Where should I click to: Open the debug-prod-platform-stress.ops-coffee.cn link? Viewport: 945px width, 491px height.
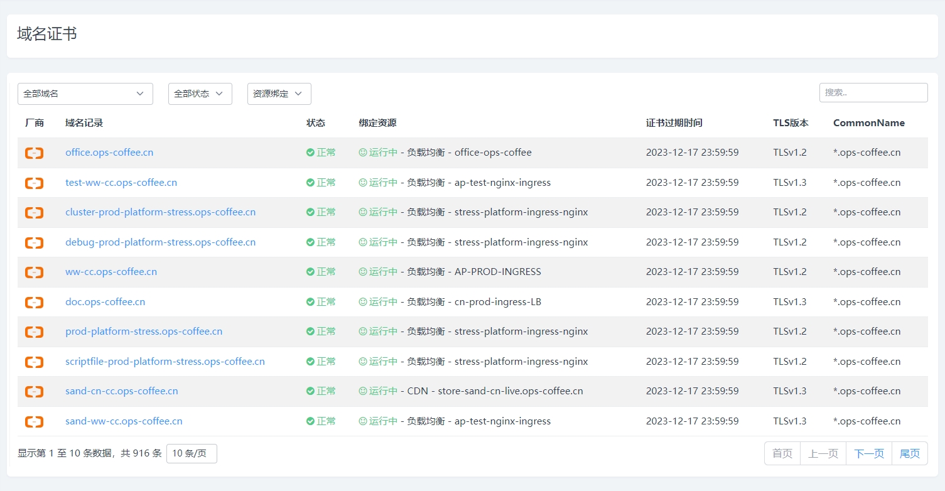pyautogui.click(x=160, y=242)
